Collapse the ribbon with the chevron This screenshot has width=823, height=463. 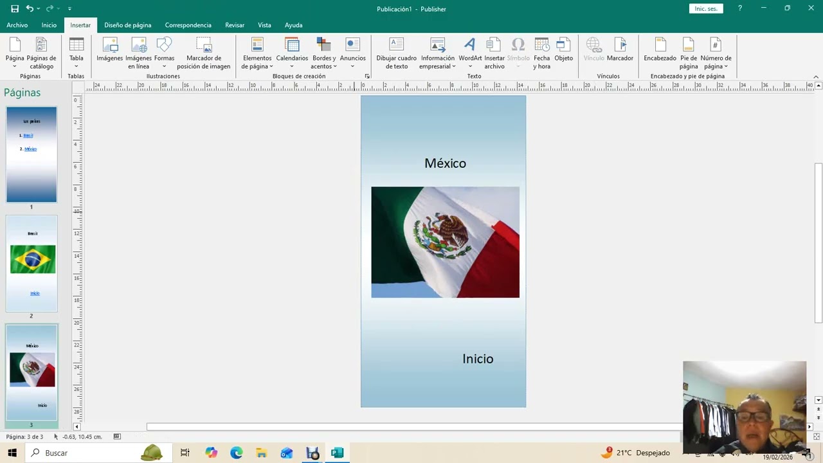coord(816,77)
